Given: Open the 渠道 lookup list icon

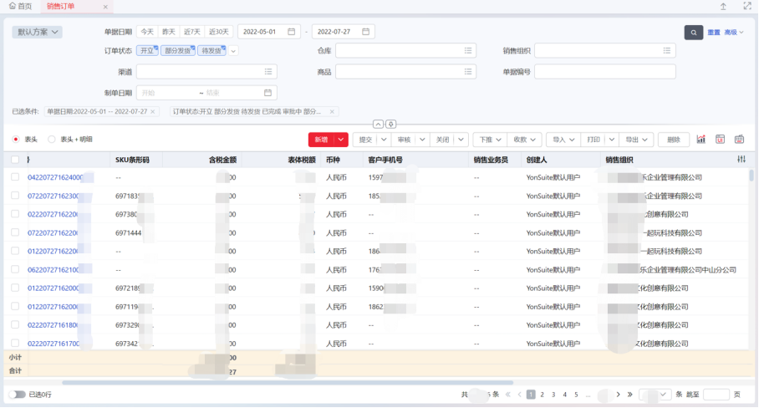Looking at the screenshot, I should click(268, 72).
